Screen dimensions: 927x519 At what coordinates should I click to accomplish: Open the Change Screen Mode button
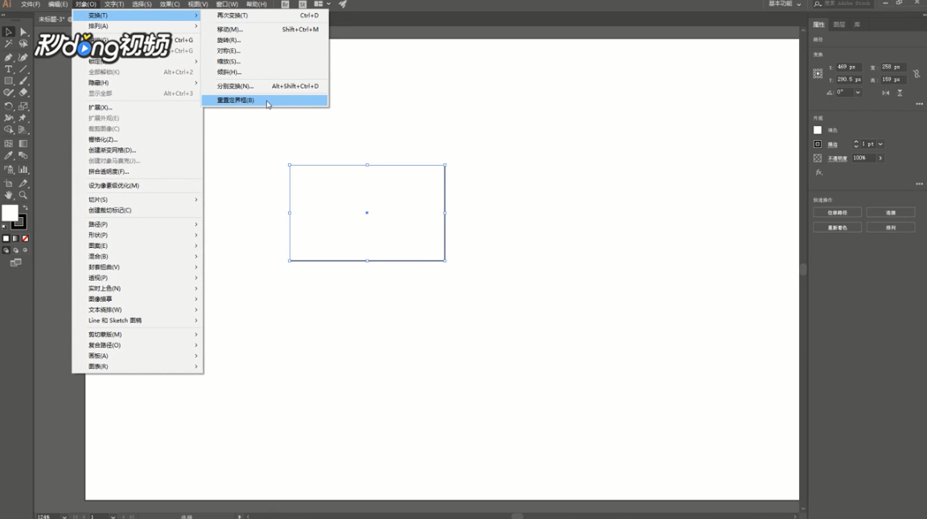pyautogui.click(x=15, y=262)
